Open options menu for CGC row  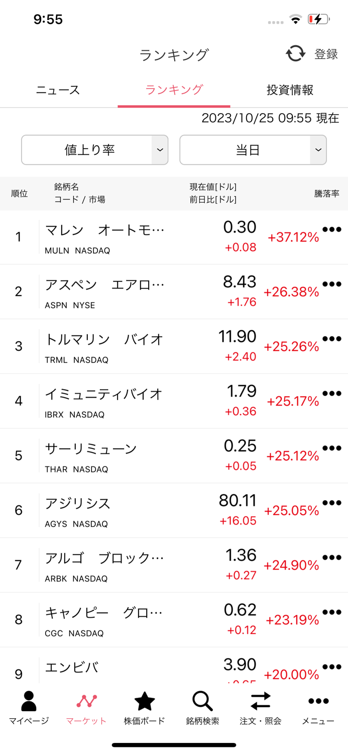tap(332, 611)
